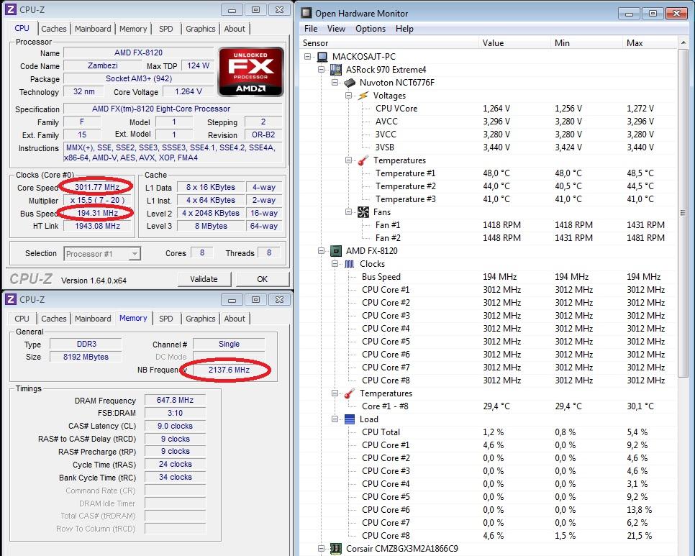695x556 pixels.
Task: Click the scrollbar up arrow in sensor list
Action: 683,43
